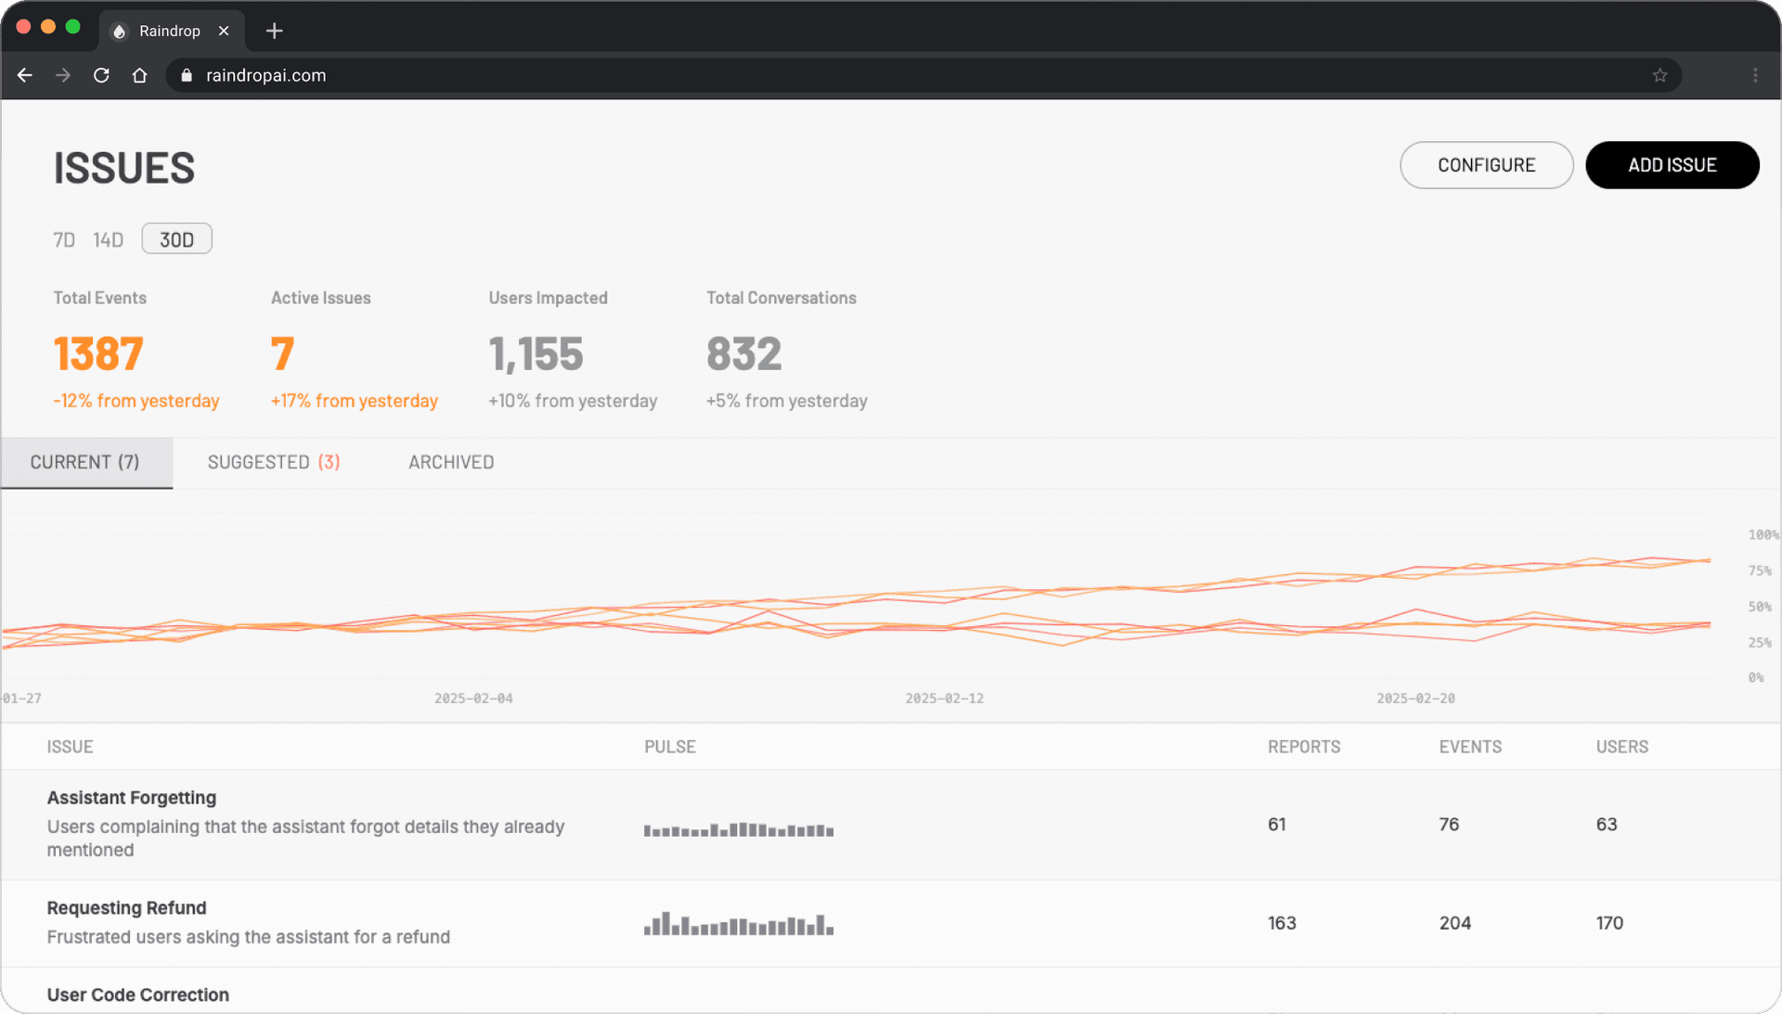Screen dimensions: 1782x1014
Task: Switch to the Suggested tab
Action: pyautogui.click(x=273, y=462)
